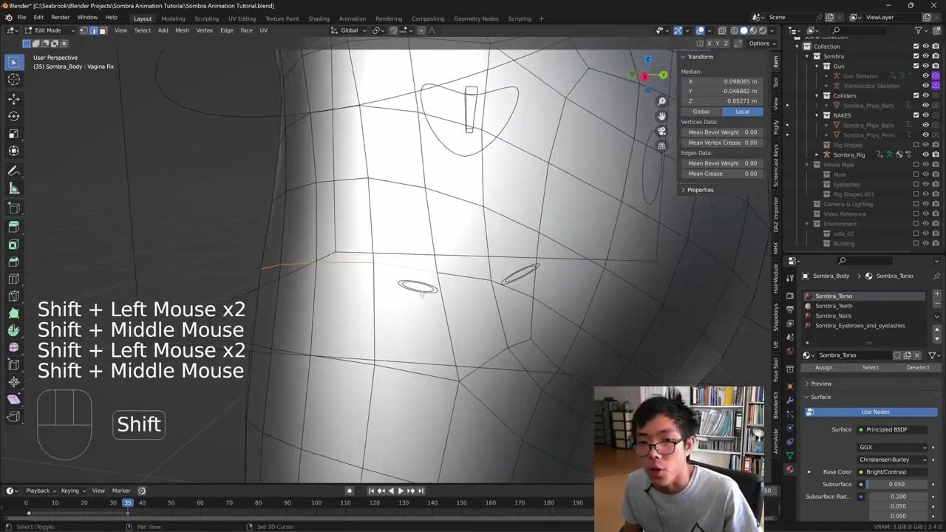Open the GGX distribution dropdown
Viewport: 946px width, 532px height.
pos(892,447)
